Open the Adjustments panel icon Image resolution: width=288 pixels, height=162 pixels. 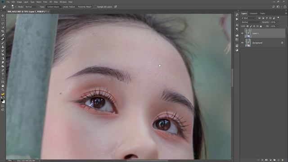(x=237, y=50)
